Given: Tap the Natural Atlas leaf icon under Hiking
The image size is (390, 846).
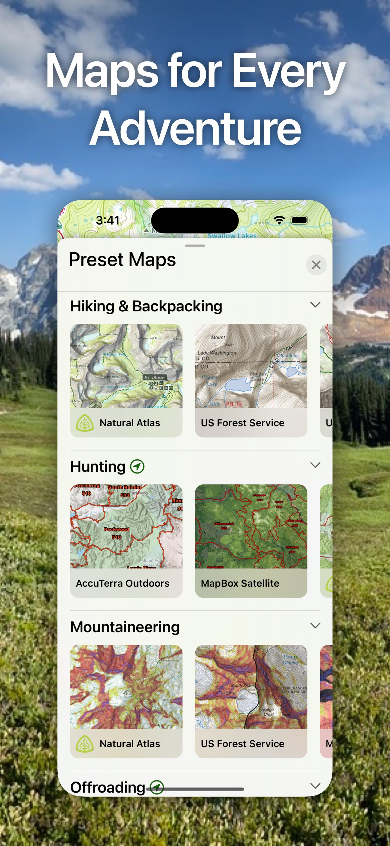Looking at the screenshot, I should tap(85, 423).
